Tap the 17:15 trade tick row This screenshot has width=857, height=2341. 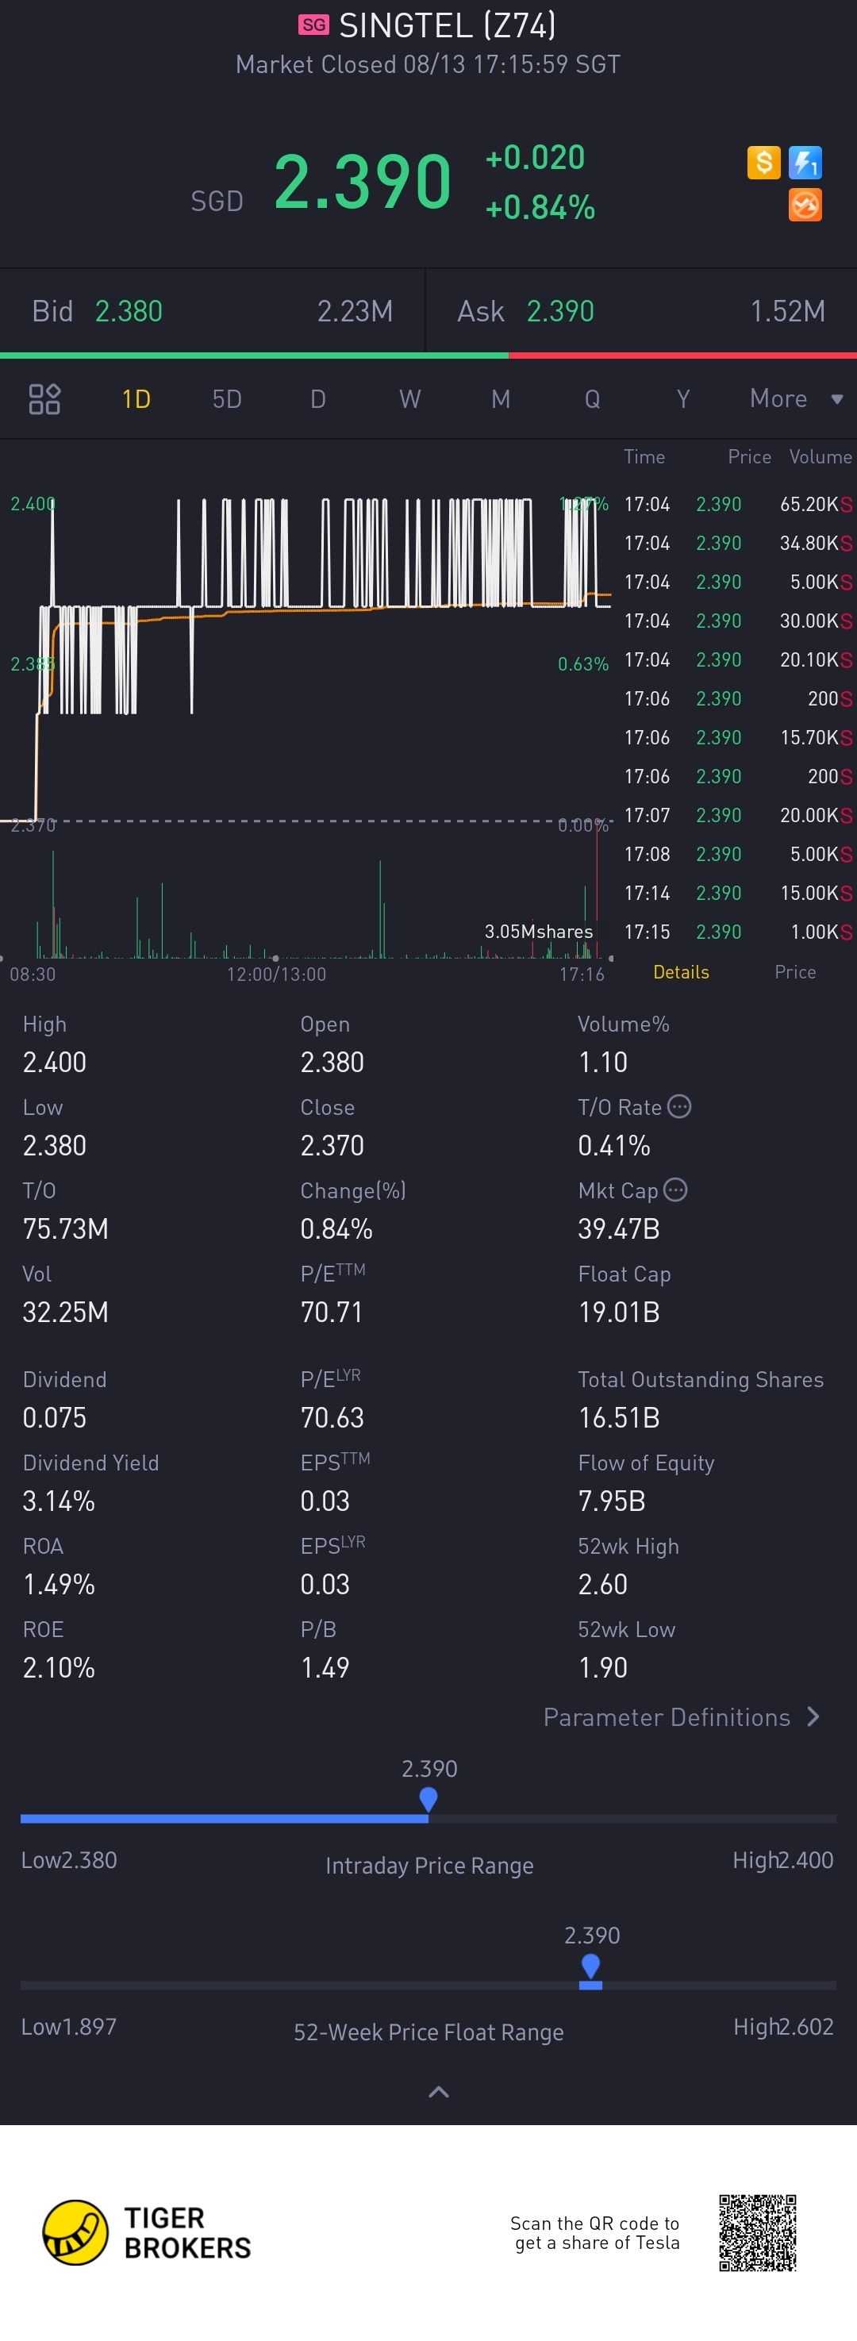[738, 932]
